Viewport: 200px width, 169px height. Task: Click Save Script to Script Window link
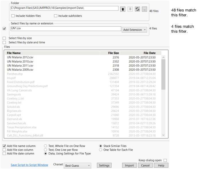click(30, 165)
